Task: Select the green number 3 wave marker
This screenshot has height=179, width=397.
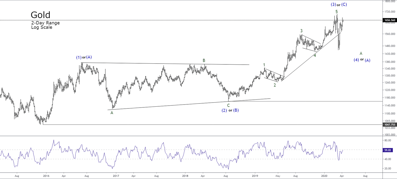Action: (x=301, y=31)
